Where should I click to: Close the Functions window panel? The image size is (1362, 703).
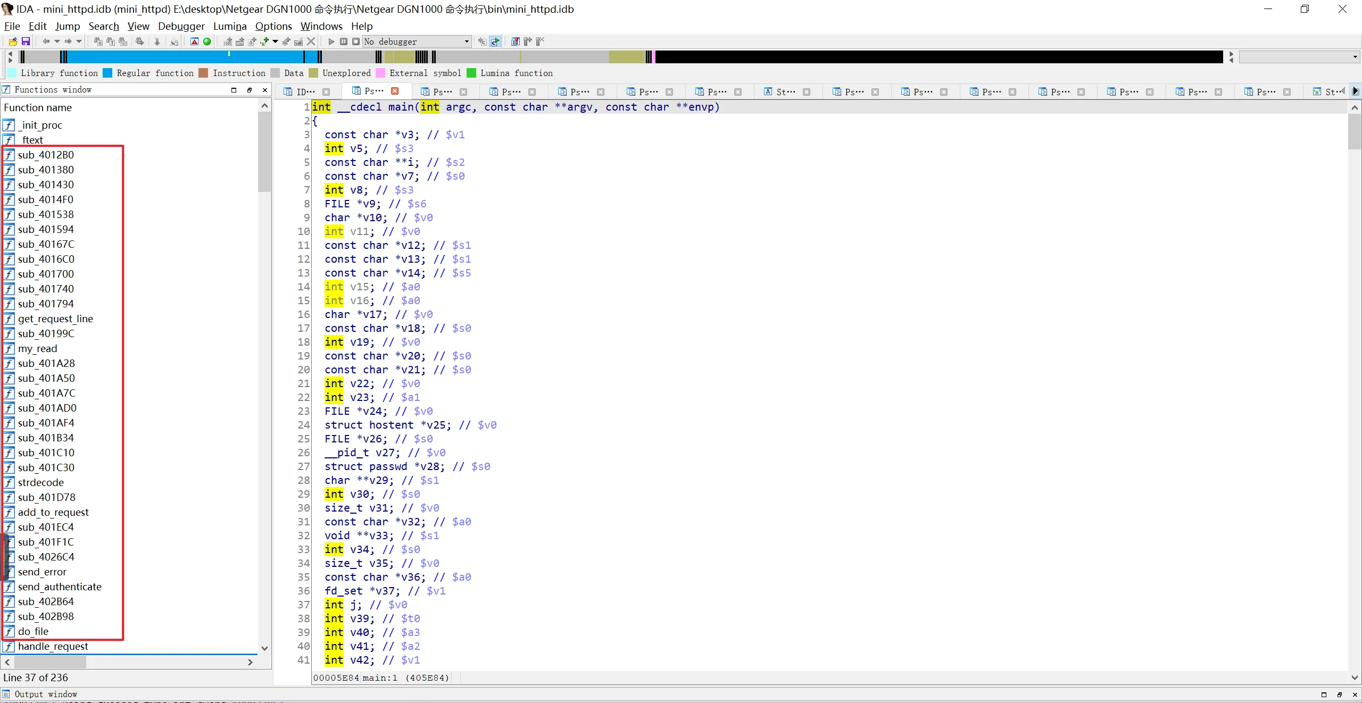tap(265, 90)
